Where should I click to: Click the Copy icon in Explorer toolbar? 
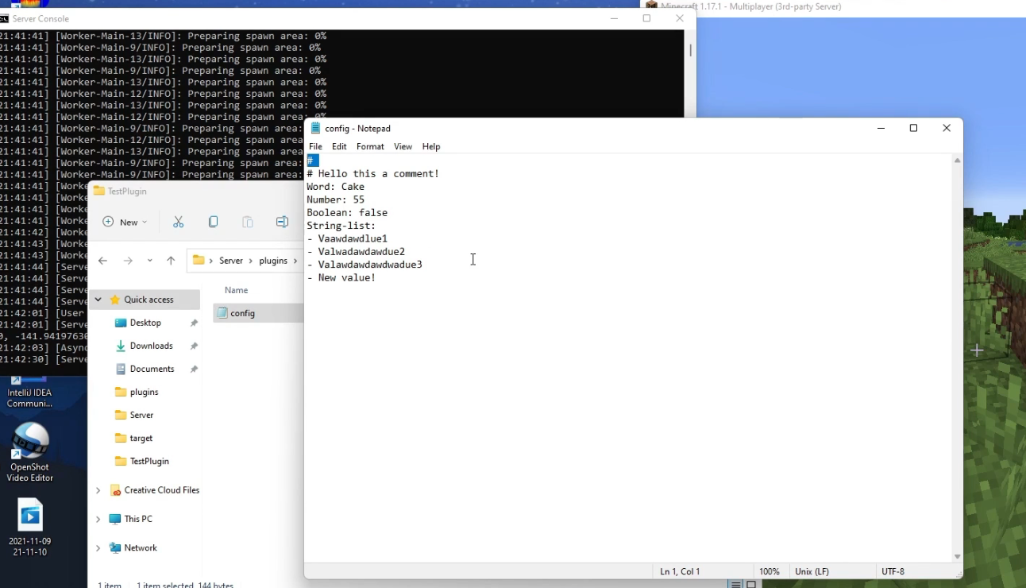213,222
